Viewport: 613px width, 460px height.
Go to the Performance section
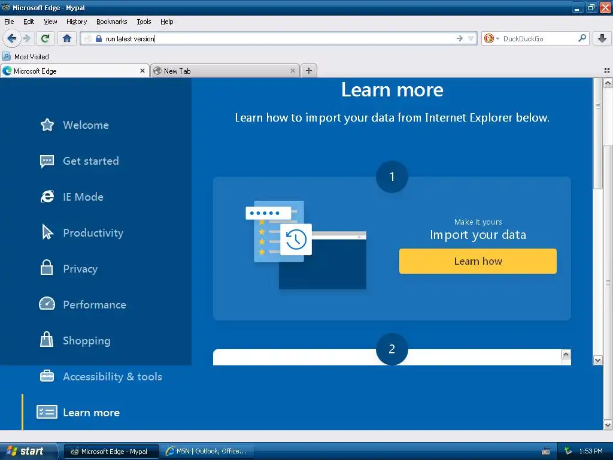(x=95, y=305)
